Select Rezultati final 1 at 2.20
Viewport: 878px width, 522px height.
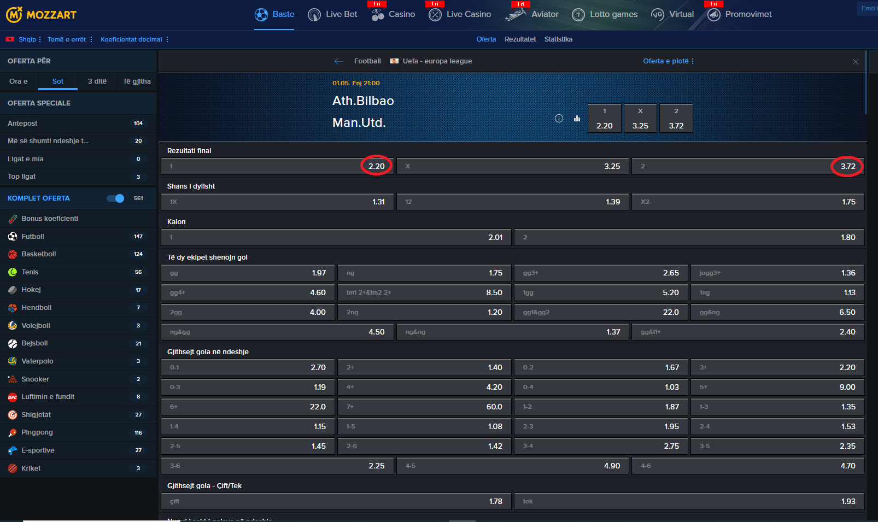tap(277, 166)
